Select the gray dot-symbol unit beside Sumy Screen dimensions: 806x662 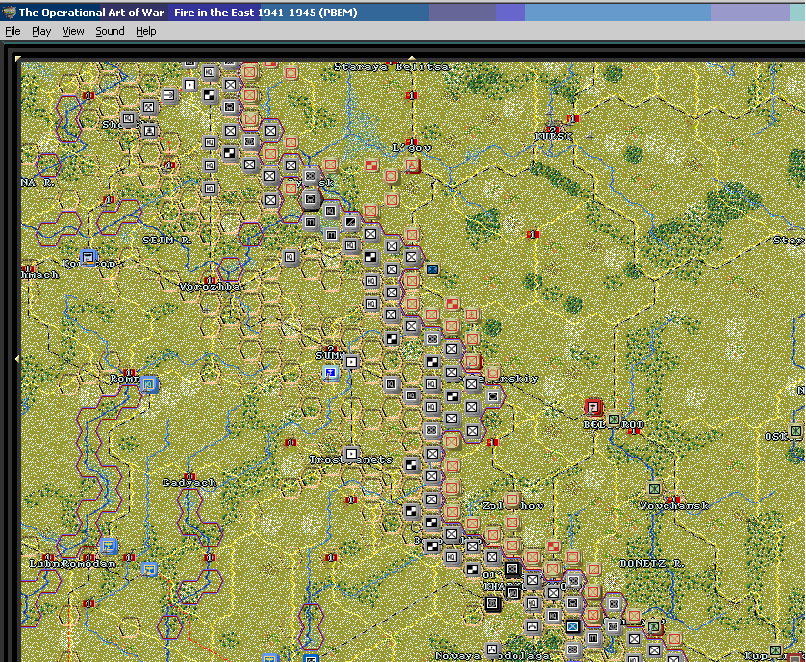point(351,362)
